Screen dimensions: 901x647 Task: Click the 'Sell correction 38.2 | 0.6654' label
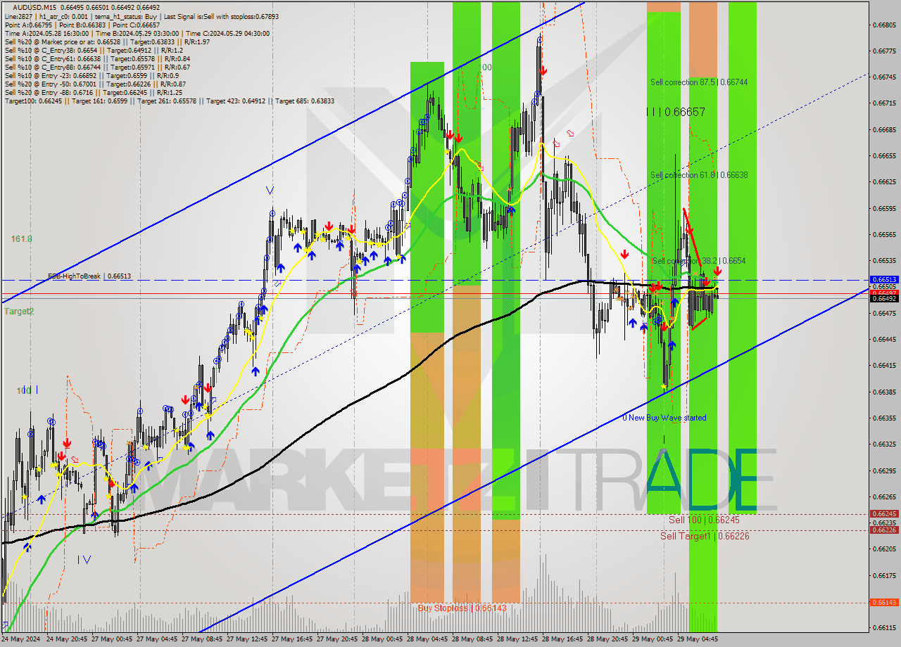coord(699,261)
